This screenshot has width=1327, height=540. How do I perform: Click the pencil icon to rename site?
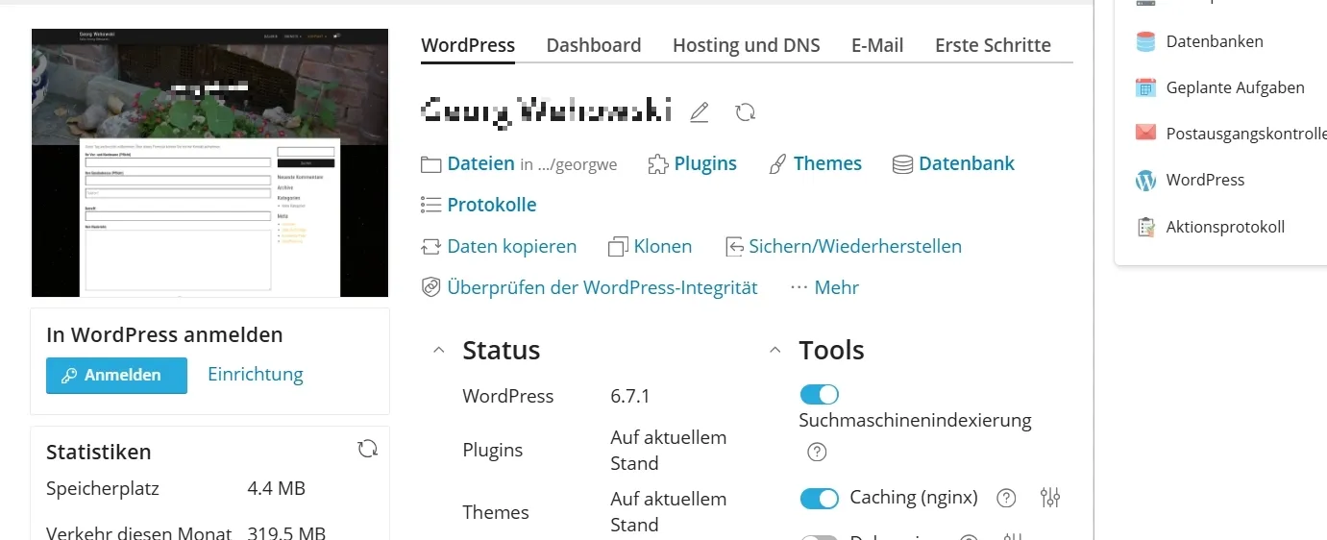[x=700, y=112]
